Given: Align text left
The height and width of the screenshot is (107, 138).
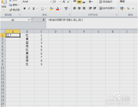Looking at the screenshot, I should click(x=75, y=8).
